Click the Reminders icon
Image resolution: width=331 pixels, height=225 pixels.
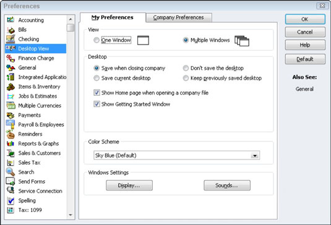click(x=11, y=134)
